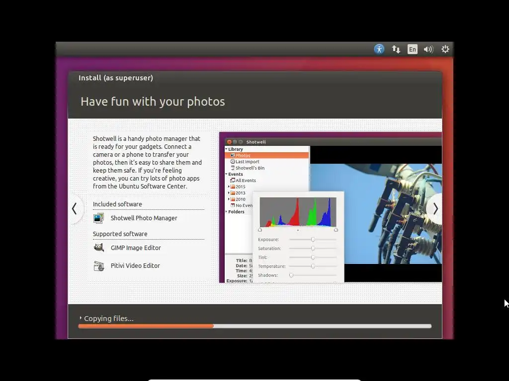Adjust the Exposure slider handle
The height and width of the screenshot is (381, 509).
[x=313, y=240]
